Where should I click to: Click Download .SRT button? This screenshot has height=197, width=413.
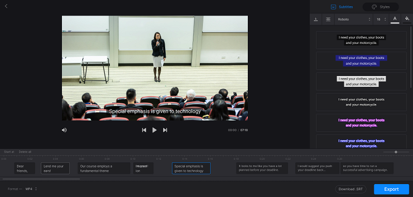[x=351, y=189]
